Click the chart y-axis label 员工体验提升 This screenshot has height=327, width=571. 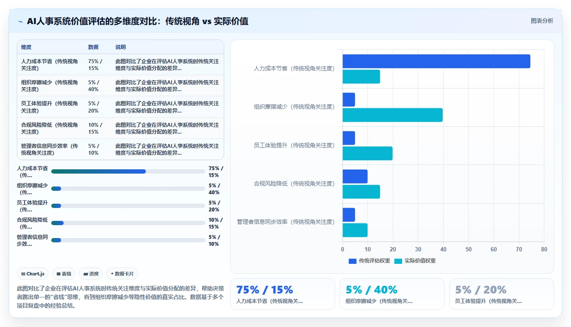coord(294,145)
